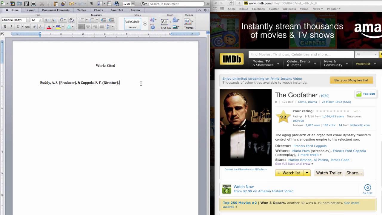Click the Print icon in Word toolbar

33,4
